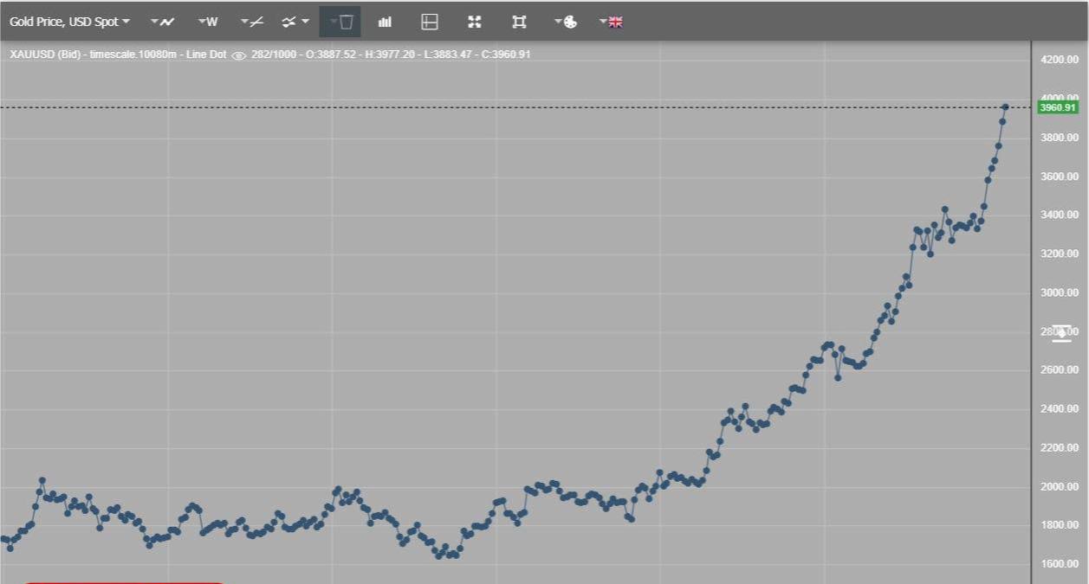The image size is (1089, 584).
Task: Click the latest data point at chart top
Action: (x=1005, y=107)
